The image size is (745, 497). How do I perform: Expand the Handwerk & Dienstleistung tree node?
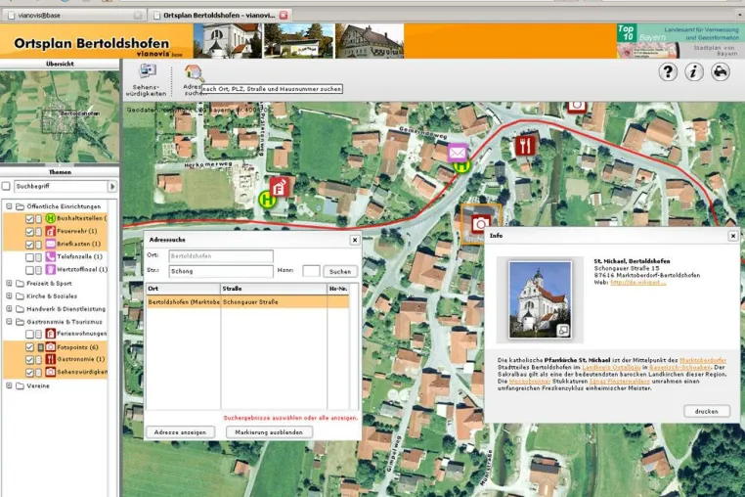[9, 308]
